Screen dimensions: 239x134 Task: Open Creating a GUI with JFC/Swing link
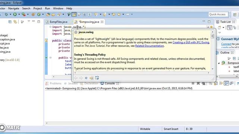pos(191,42)
